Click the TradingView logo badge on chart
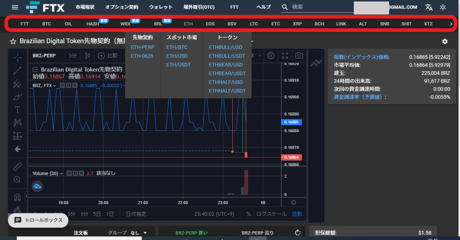The image size is (460, 240). point(37,186)
